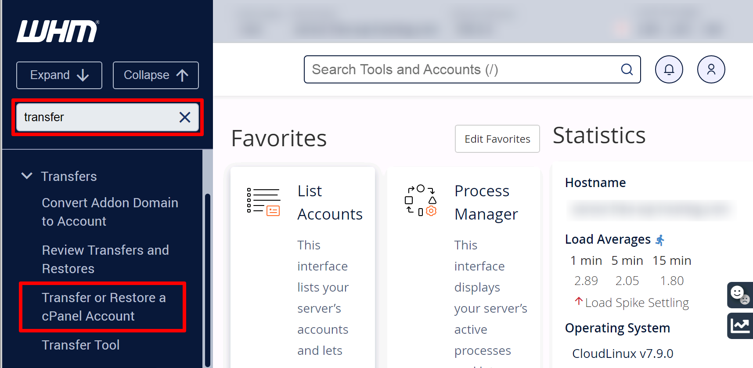This screenshot has width=753, height=368.
Task: Click the Statistics heading
Action: [x=599, y=135]
